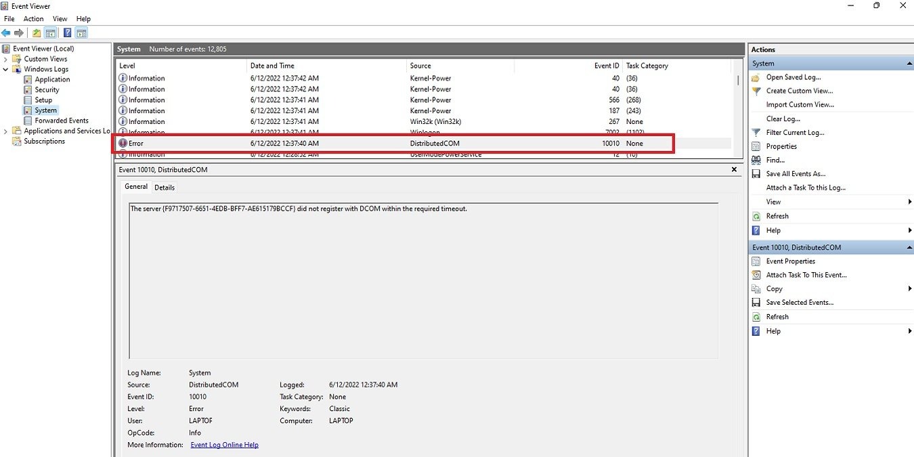Open Event Properties for the selected event
The width and height of the screenshot is (914, 457).
coord(789,261)
